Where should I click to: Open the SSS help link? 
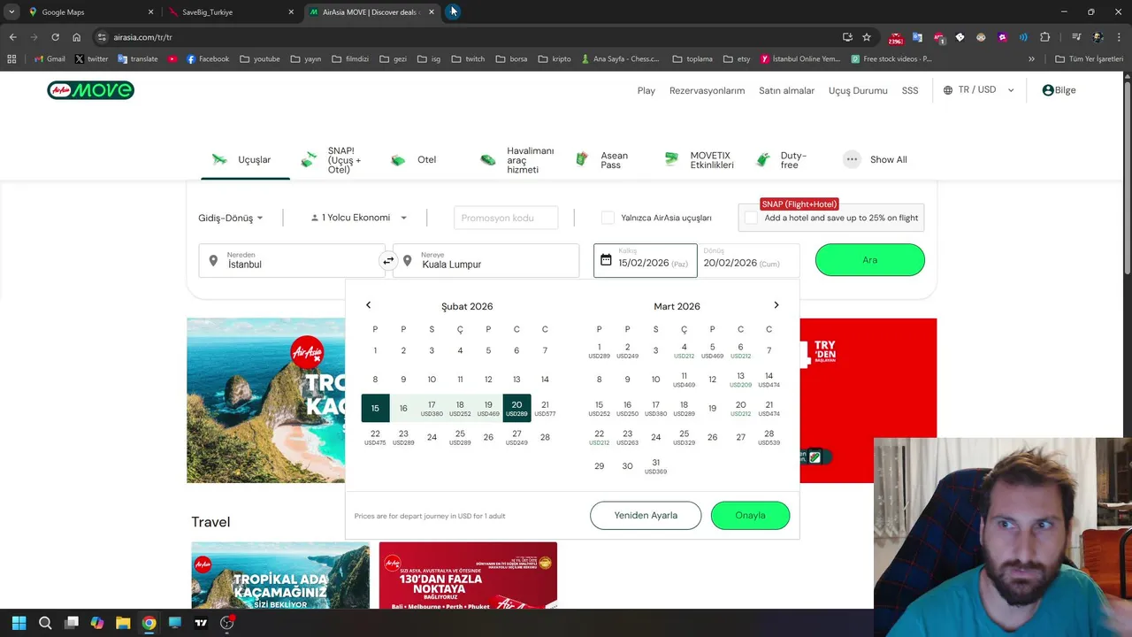[x=910, y=90]
